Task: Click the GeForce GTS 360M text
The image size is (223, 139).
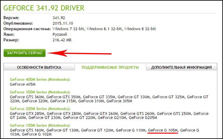Action: [27, 97]
